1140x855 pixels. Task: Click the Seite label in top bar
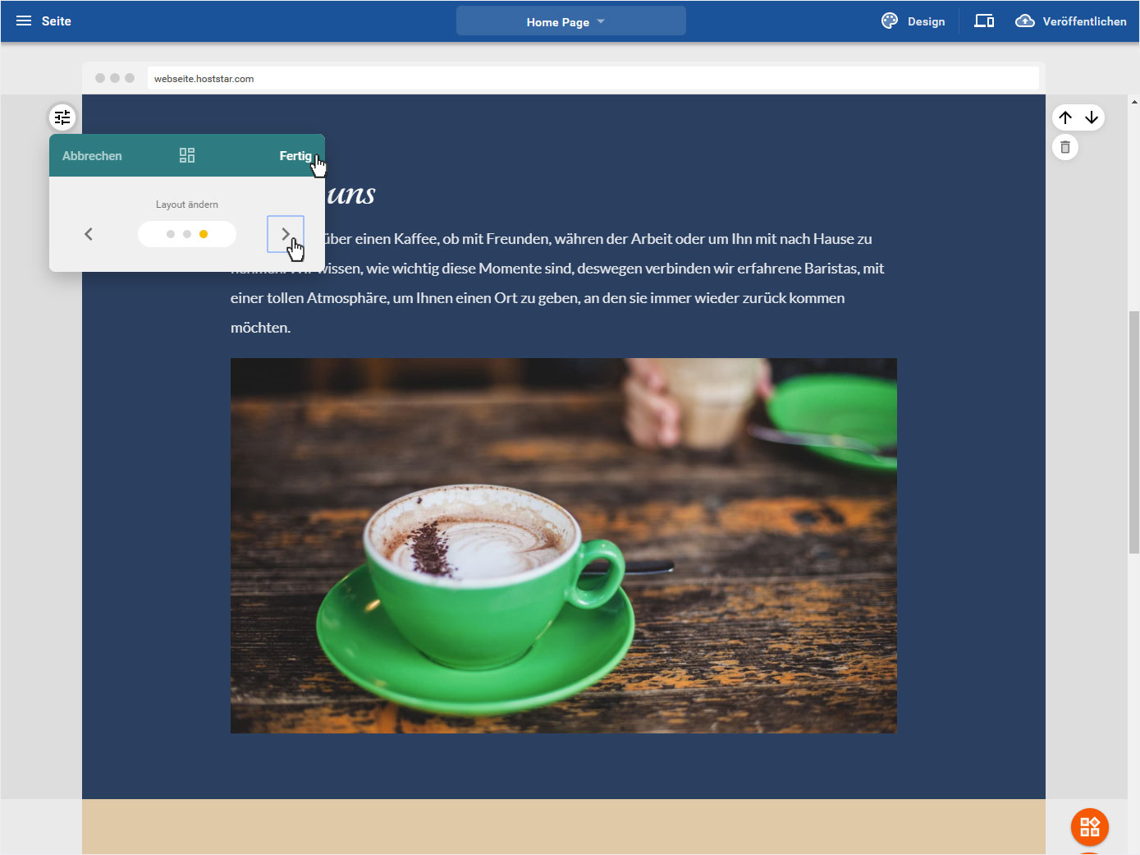57,21
